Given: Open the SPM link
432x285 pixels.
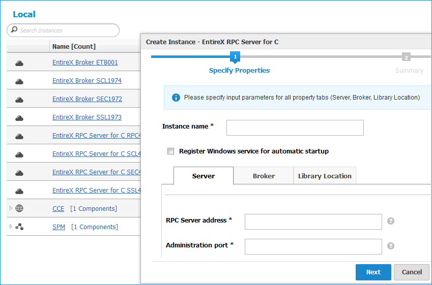Looking at the screenshot, I should 59,227.
